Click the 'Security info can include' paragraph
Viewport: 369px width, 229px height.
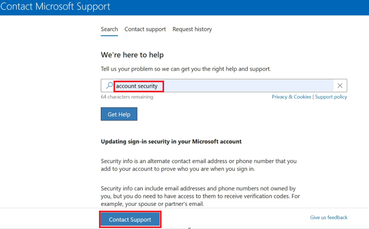(200, 196)
